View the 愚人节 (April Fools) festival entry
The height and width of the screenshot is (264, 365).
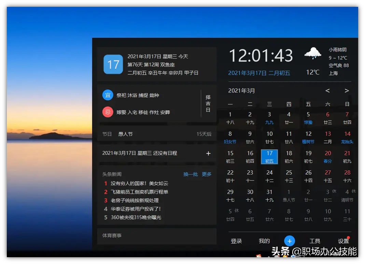[125, 134]
